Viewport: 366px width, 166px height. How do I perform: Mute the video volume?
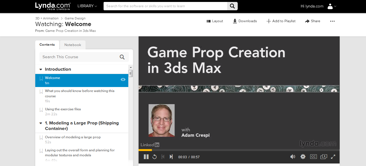pyautogui.click(x=293, y=157)
